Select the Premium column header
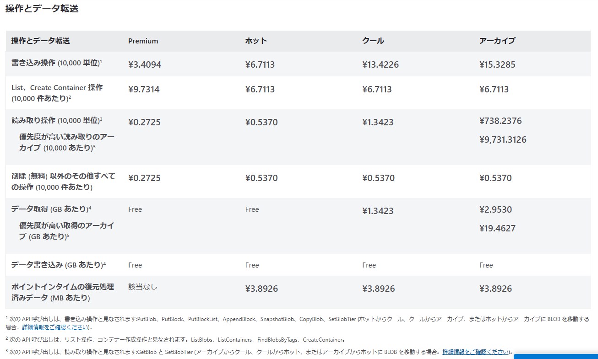Viewport: 598px width, 359px height. [x=143, y=41]
